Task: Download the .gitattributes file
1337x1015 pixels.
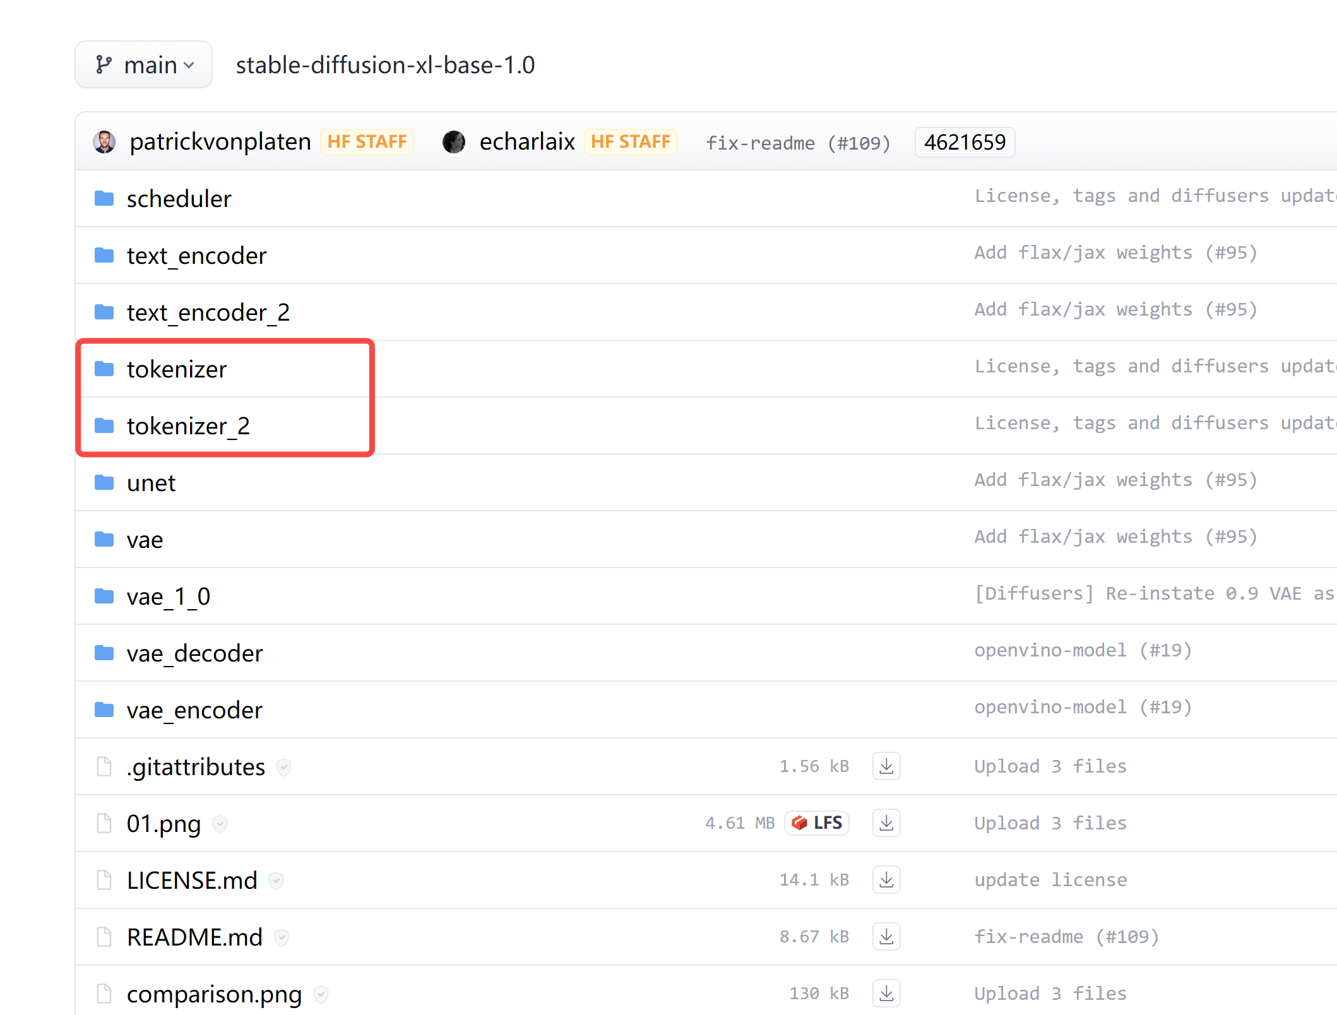Action: click(x=886, y=766)
